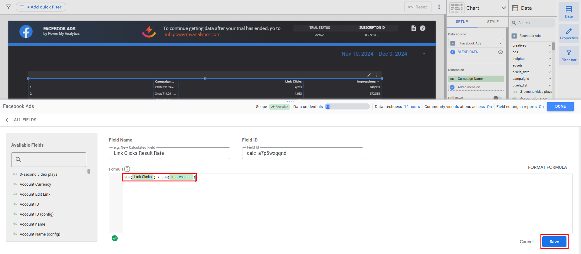Click the chart edit pencil icon
Screen dimensions: 581x254
tap(369, 75)
